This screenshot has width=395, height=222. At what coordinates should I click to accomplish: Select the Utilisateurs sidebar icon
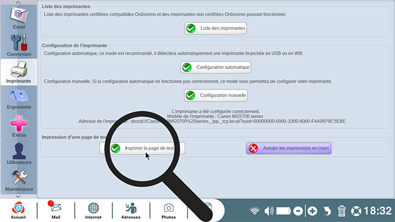pyautogui.click(x=19, y=153)
